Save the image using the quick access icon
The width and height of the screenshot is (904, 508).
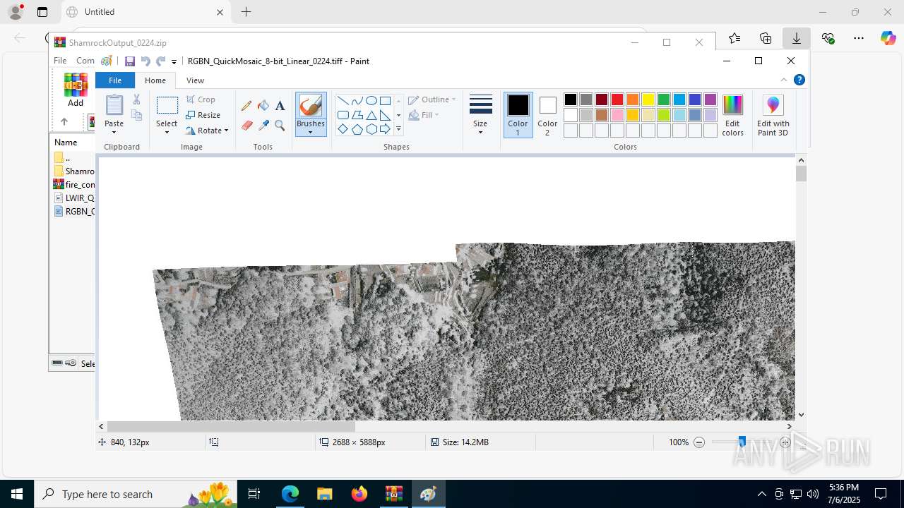[x=130, y=61]
